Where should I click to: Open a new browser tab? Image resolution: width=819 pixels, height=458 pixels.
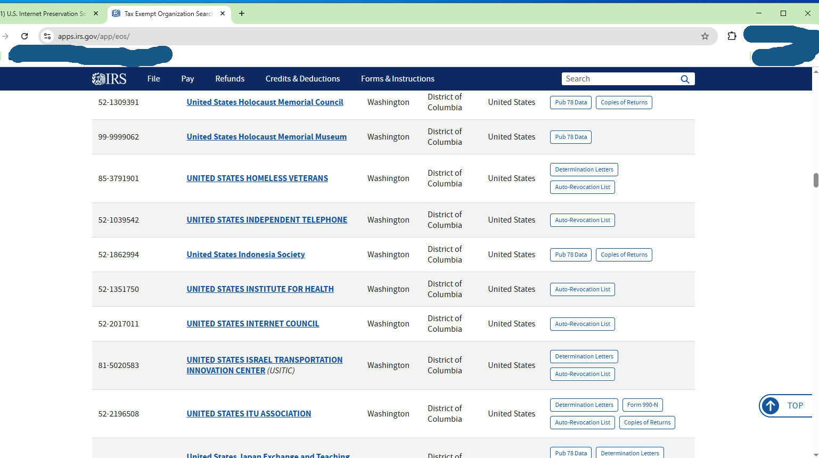point(242,13)
